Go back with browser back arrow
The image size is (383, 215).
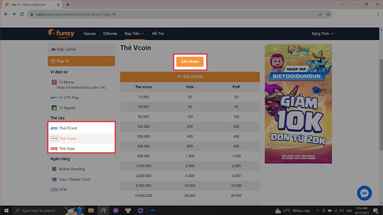pyautogui.click(x=6, y=14)
